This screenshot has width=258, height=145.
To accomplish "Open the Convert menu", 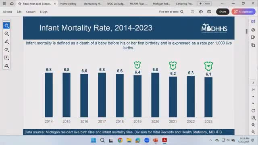I will point(31,12).
